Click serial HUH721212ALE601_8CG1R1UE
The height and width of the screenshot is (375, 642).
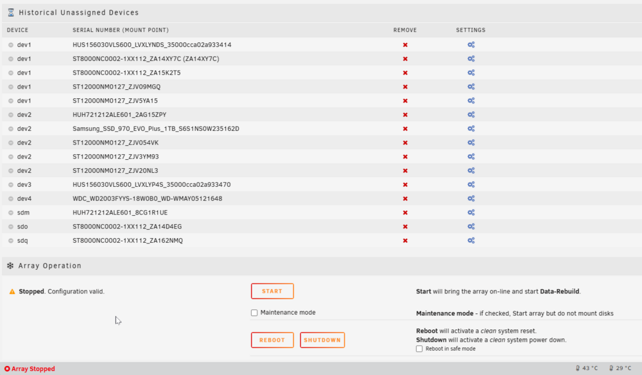tap(120, 213)
